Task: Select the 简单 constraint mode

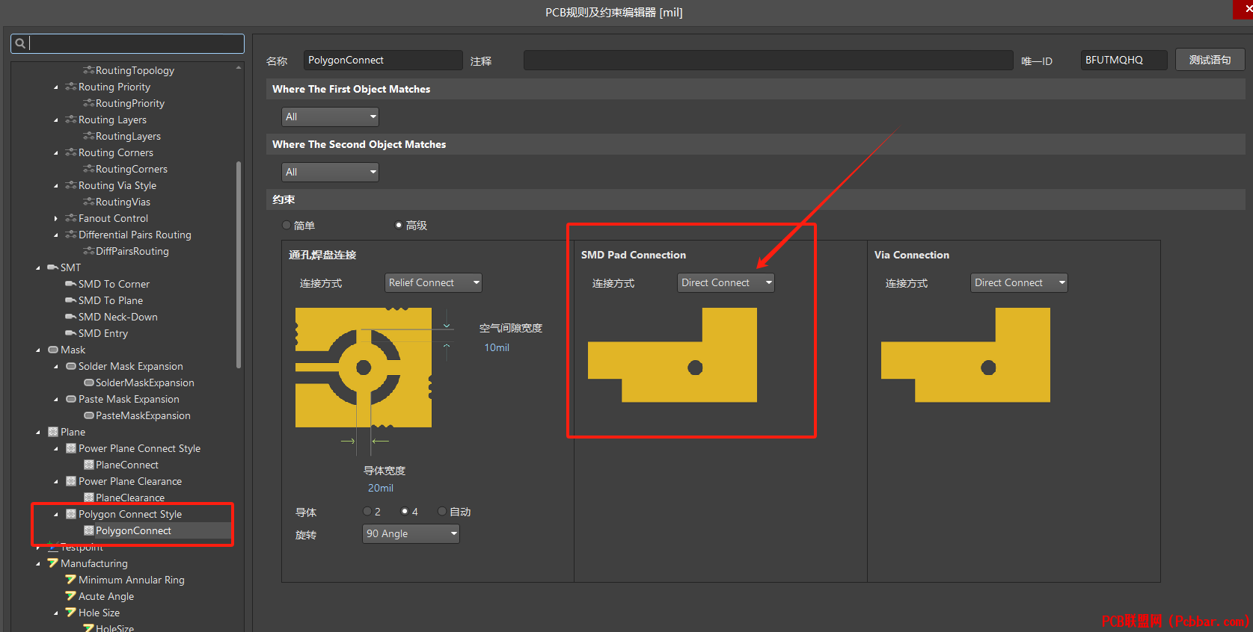Action: (287, 225)
